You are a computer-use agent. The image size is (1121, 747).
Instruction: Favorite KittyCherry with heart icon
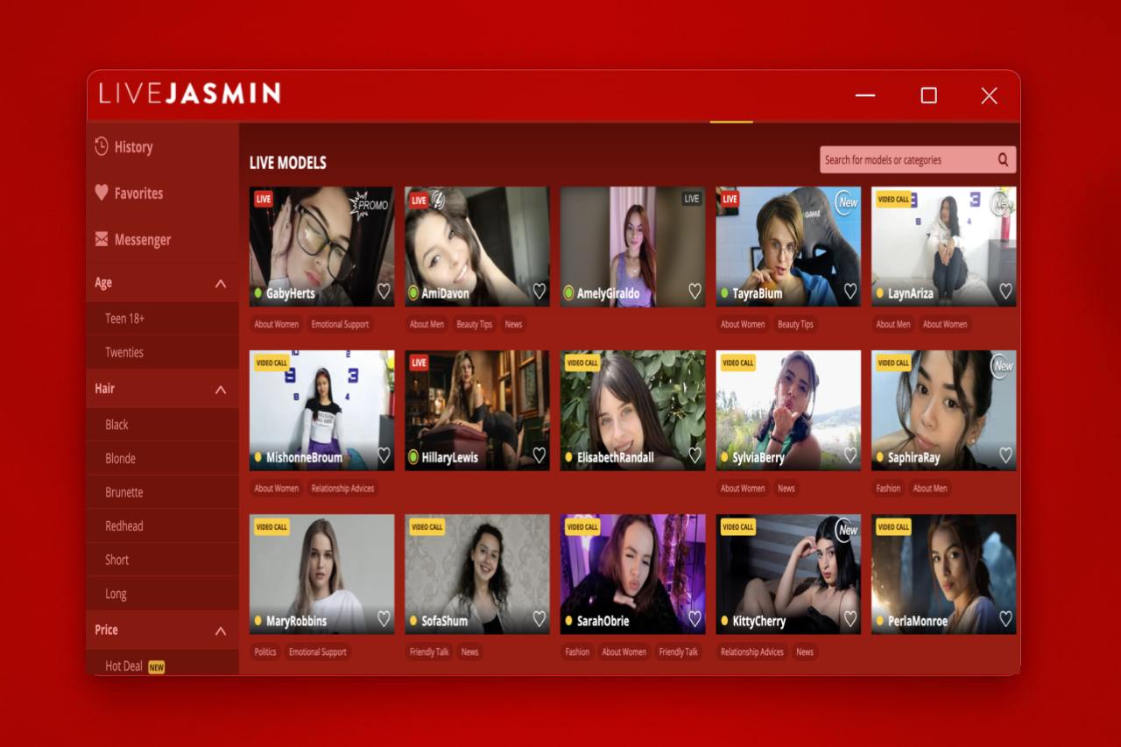pos(850,619)
